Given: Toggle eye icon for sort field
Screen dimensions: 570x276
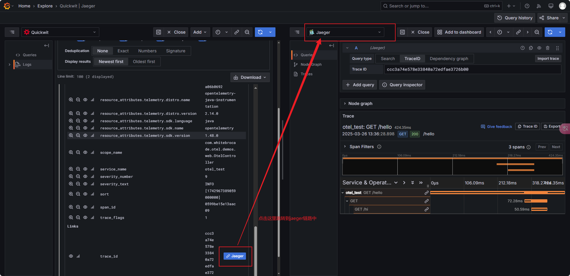Looking at the screenshot, I should coord(85,194).
